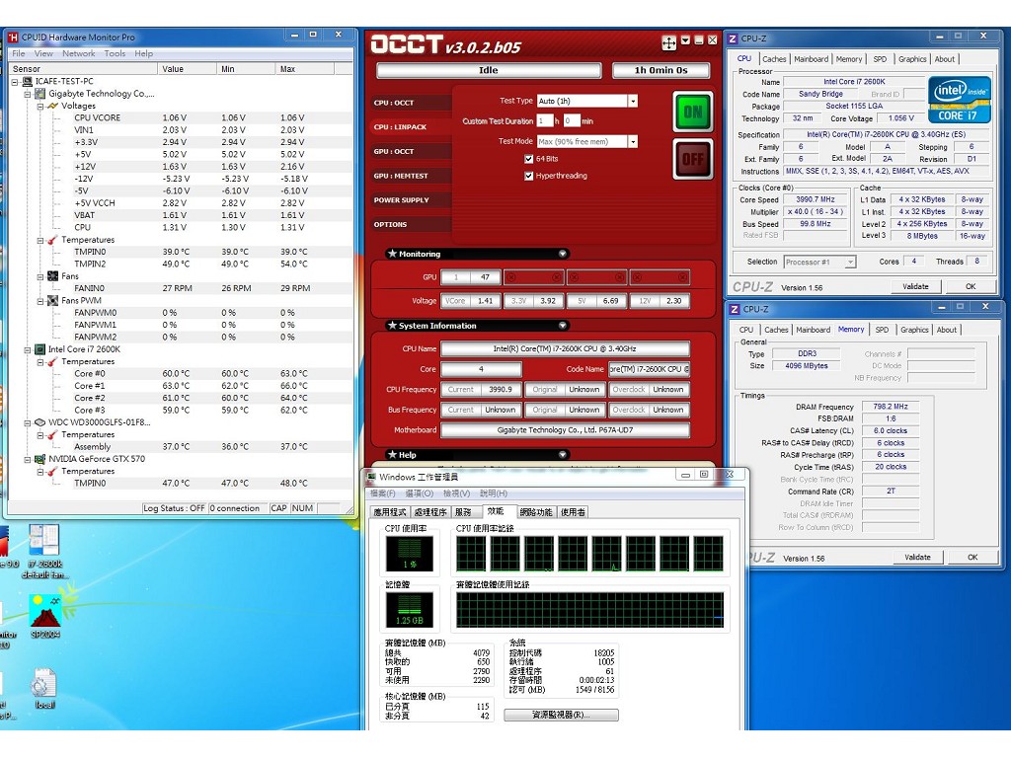1011x758 pixels.
Task: Select the CPU VCORE voltage row
Action: point(181,118)
